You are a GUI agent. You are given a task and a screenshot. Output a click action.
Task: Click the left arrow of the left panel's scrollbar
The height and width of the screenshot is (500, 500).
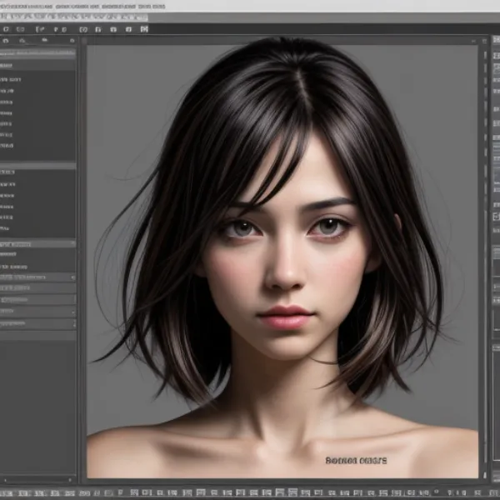tap(6, 480)
